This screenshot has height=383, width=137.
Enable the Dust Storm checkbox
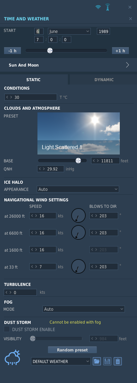(7, 329)
